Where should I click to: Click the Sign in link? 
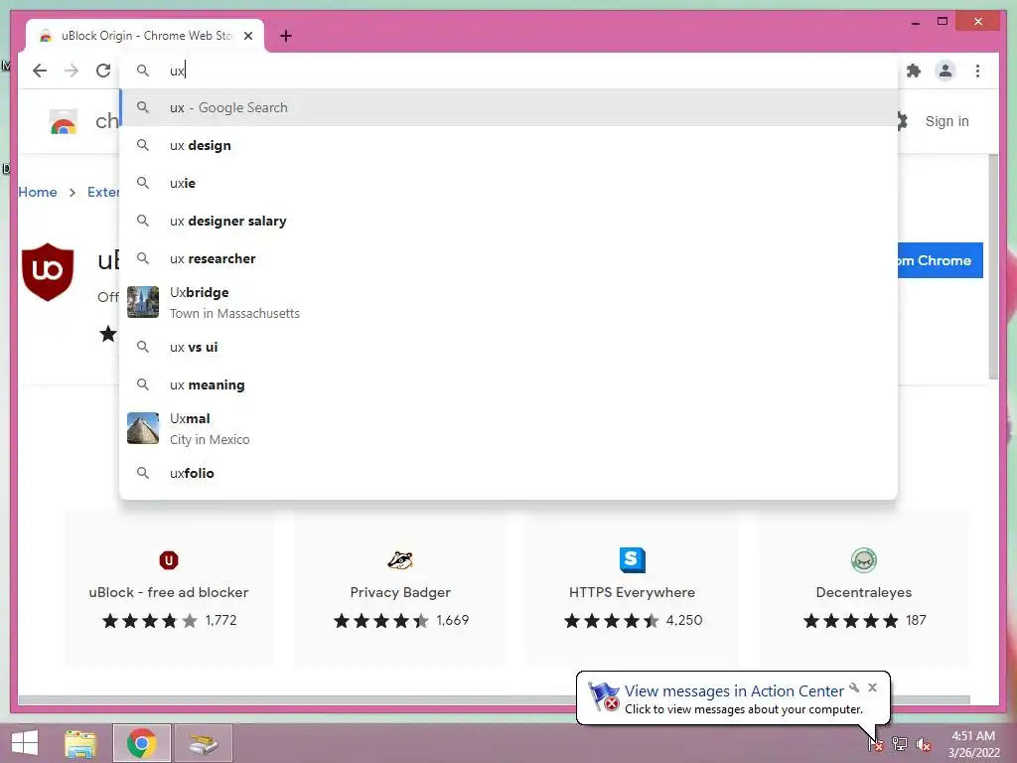(x=946, y=121)
